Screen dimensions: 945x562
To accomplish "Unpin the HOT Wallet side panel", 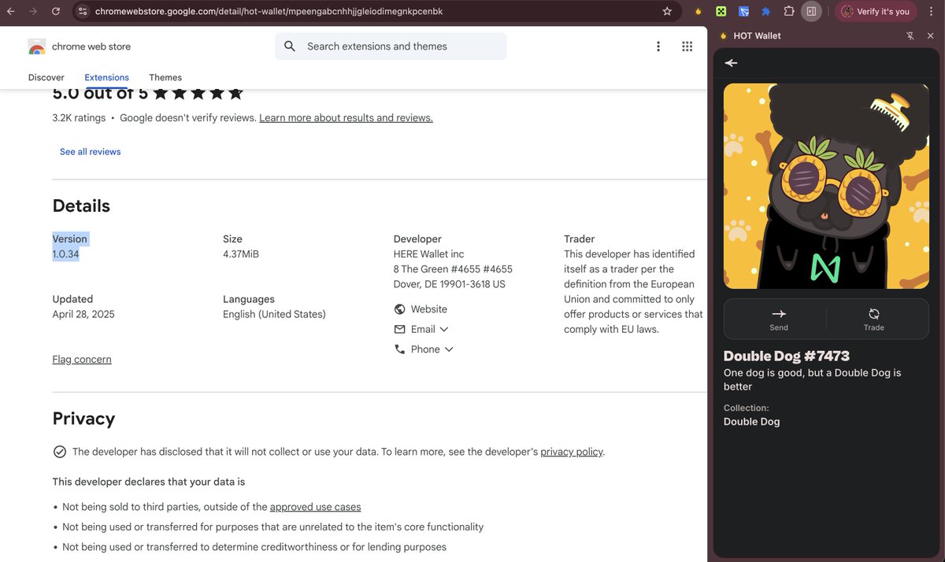I will pyautogui.click(x=910, y=35).
